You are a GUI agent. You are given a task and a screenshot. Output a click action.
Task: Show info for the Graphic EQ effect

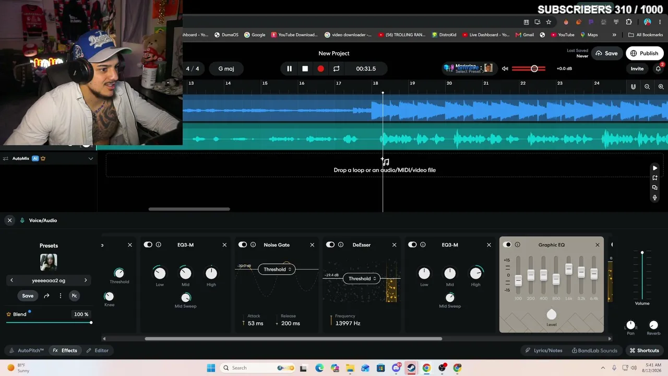tap(518, 244)
